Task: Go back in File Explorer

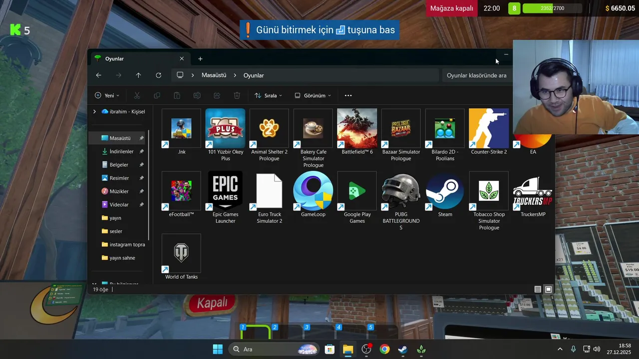Action: 98,75
